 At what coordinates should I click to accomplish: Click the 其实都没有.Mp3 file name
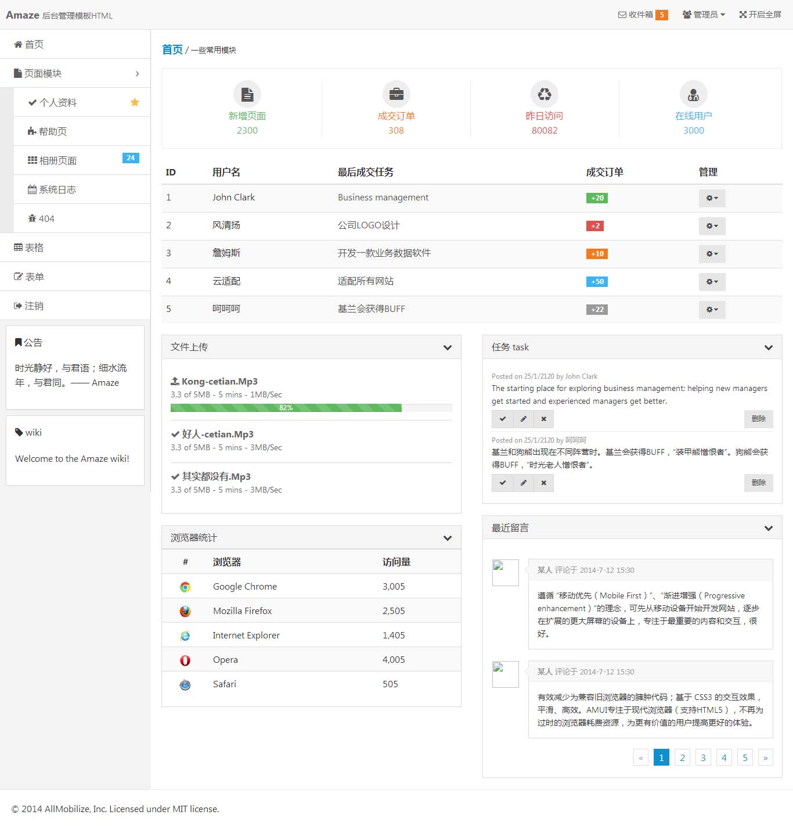(x=217, y=476)
